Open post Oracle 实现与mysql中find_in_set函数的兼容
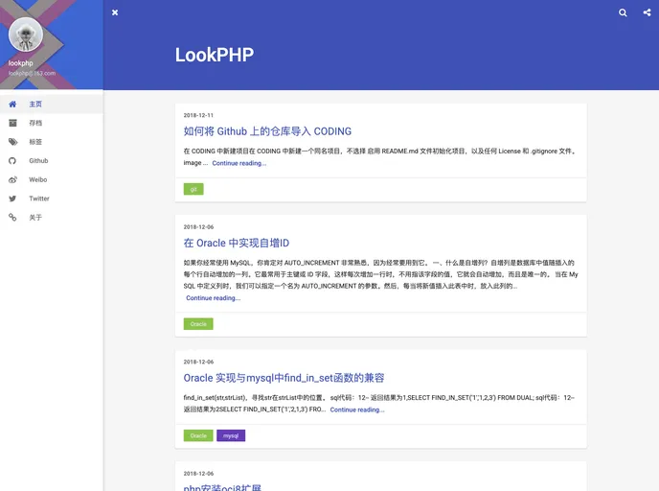This screenshot has height=491, width=659. point(284,378)
